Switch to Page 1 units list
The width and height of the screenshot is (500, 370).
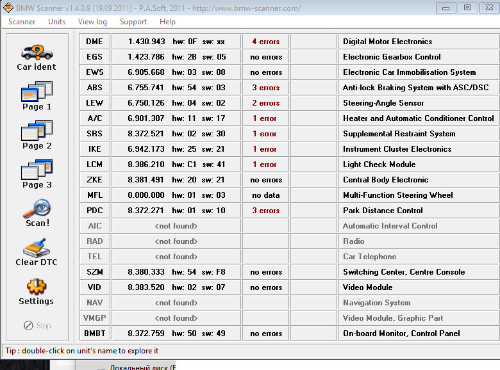tap(37, 96)
